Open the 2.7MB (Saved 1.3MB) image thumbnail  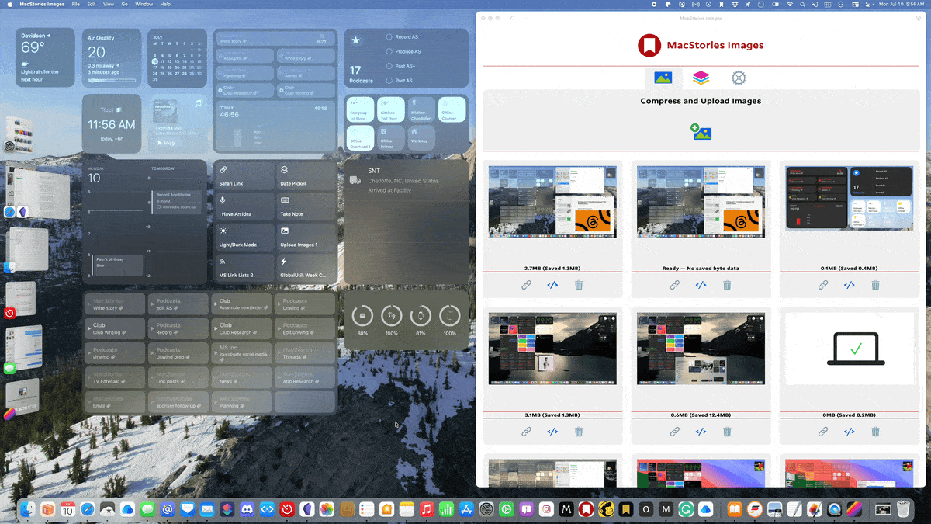coord(552,202)
